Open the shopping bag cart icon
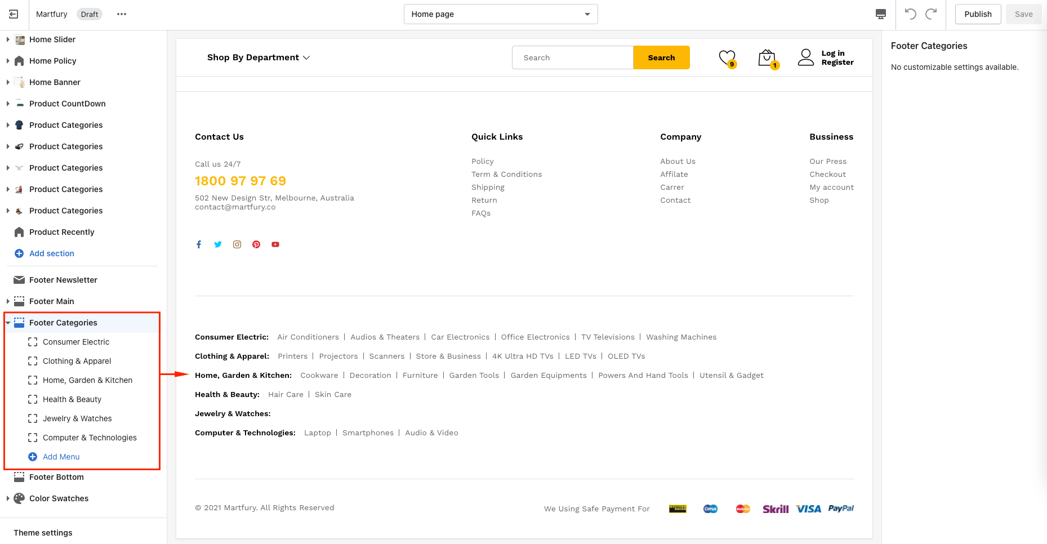 767,57
